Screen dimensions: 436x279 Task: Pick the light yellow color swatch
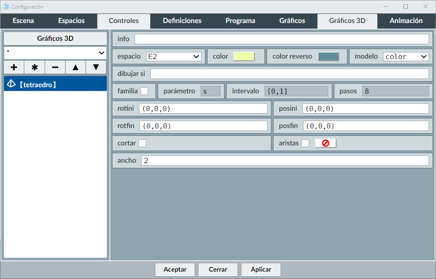(244, 56)
